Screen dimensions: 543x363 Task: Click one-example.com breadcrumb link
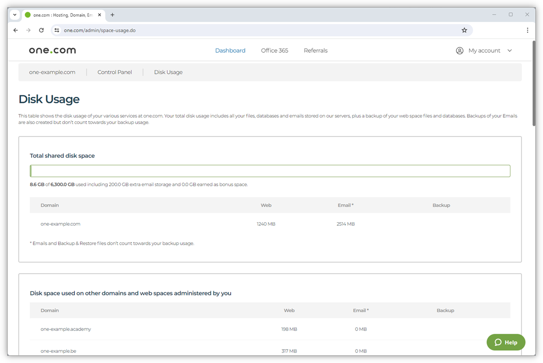tap(52, 72)
